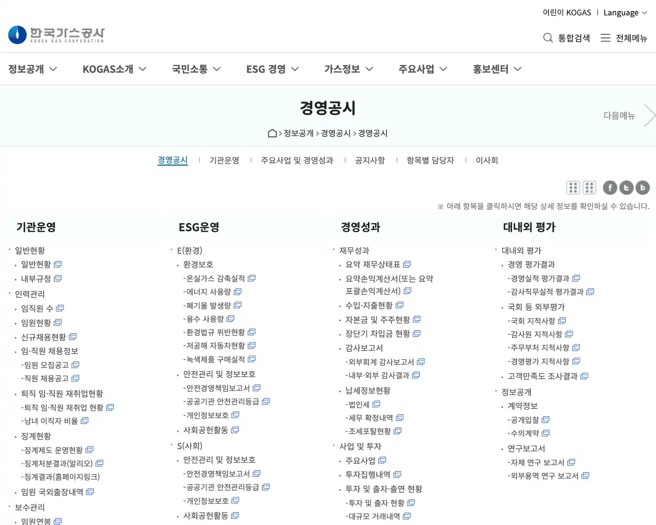Click new-window icon beside 온실가스 감축실적
Viewport: 656px width, 525px height.
point(252,278)
